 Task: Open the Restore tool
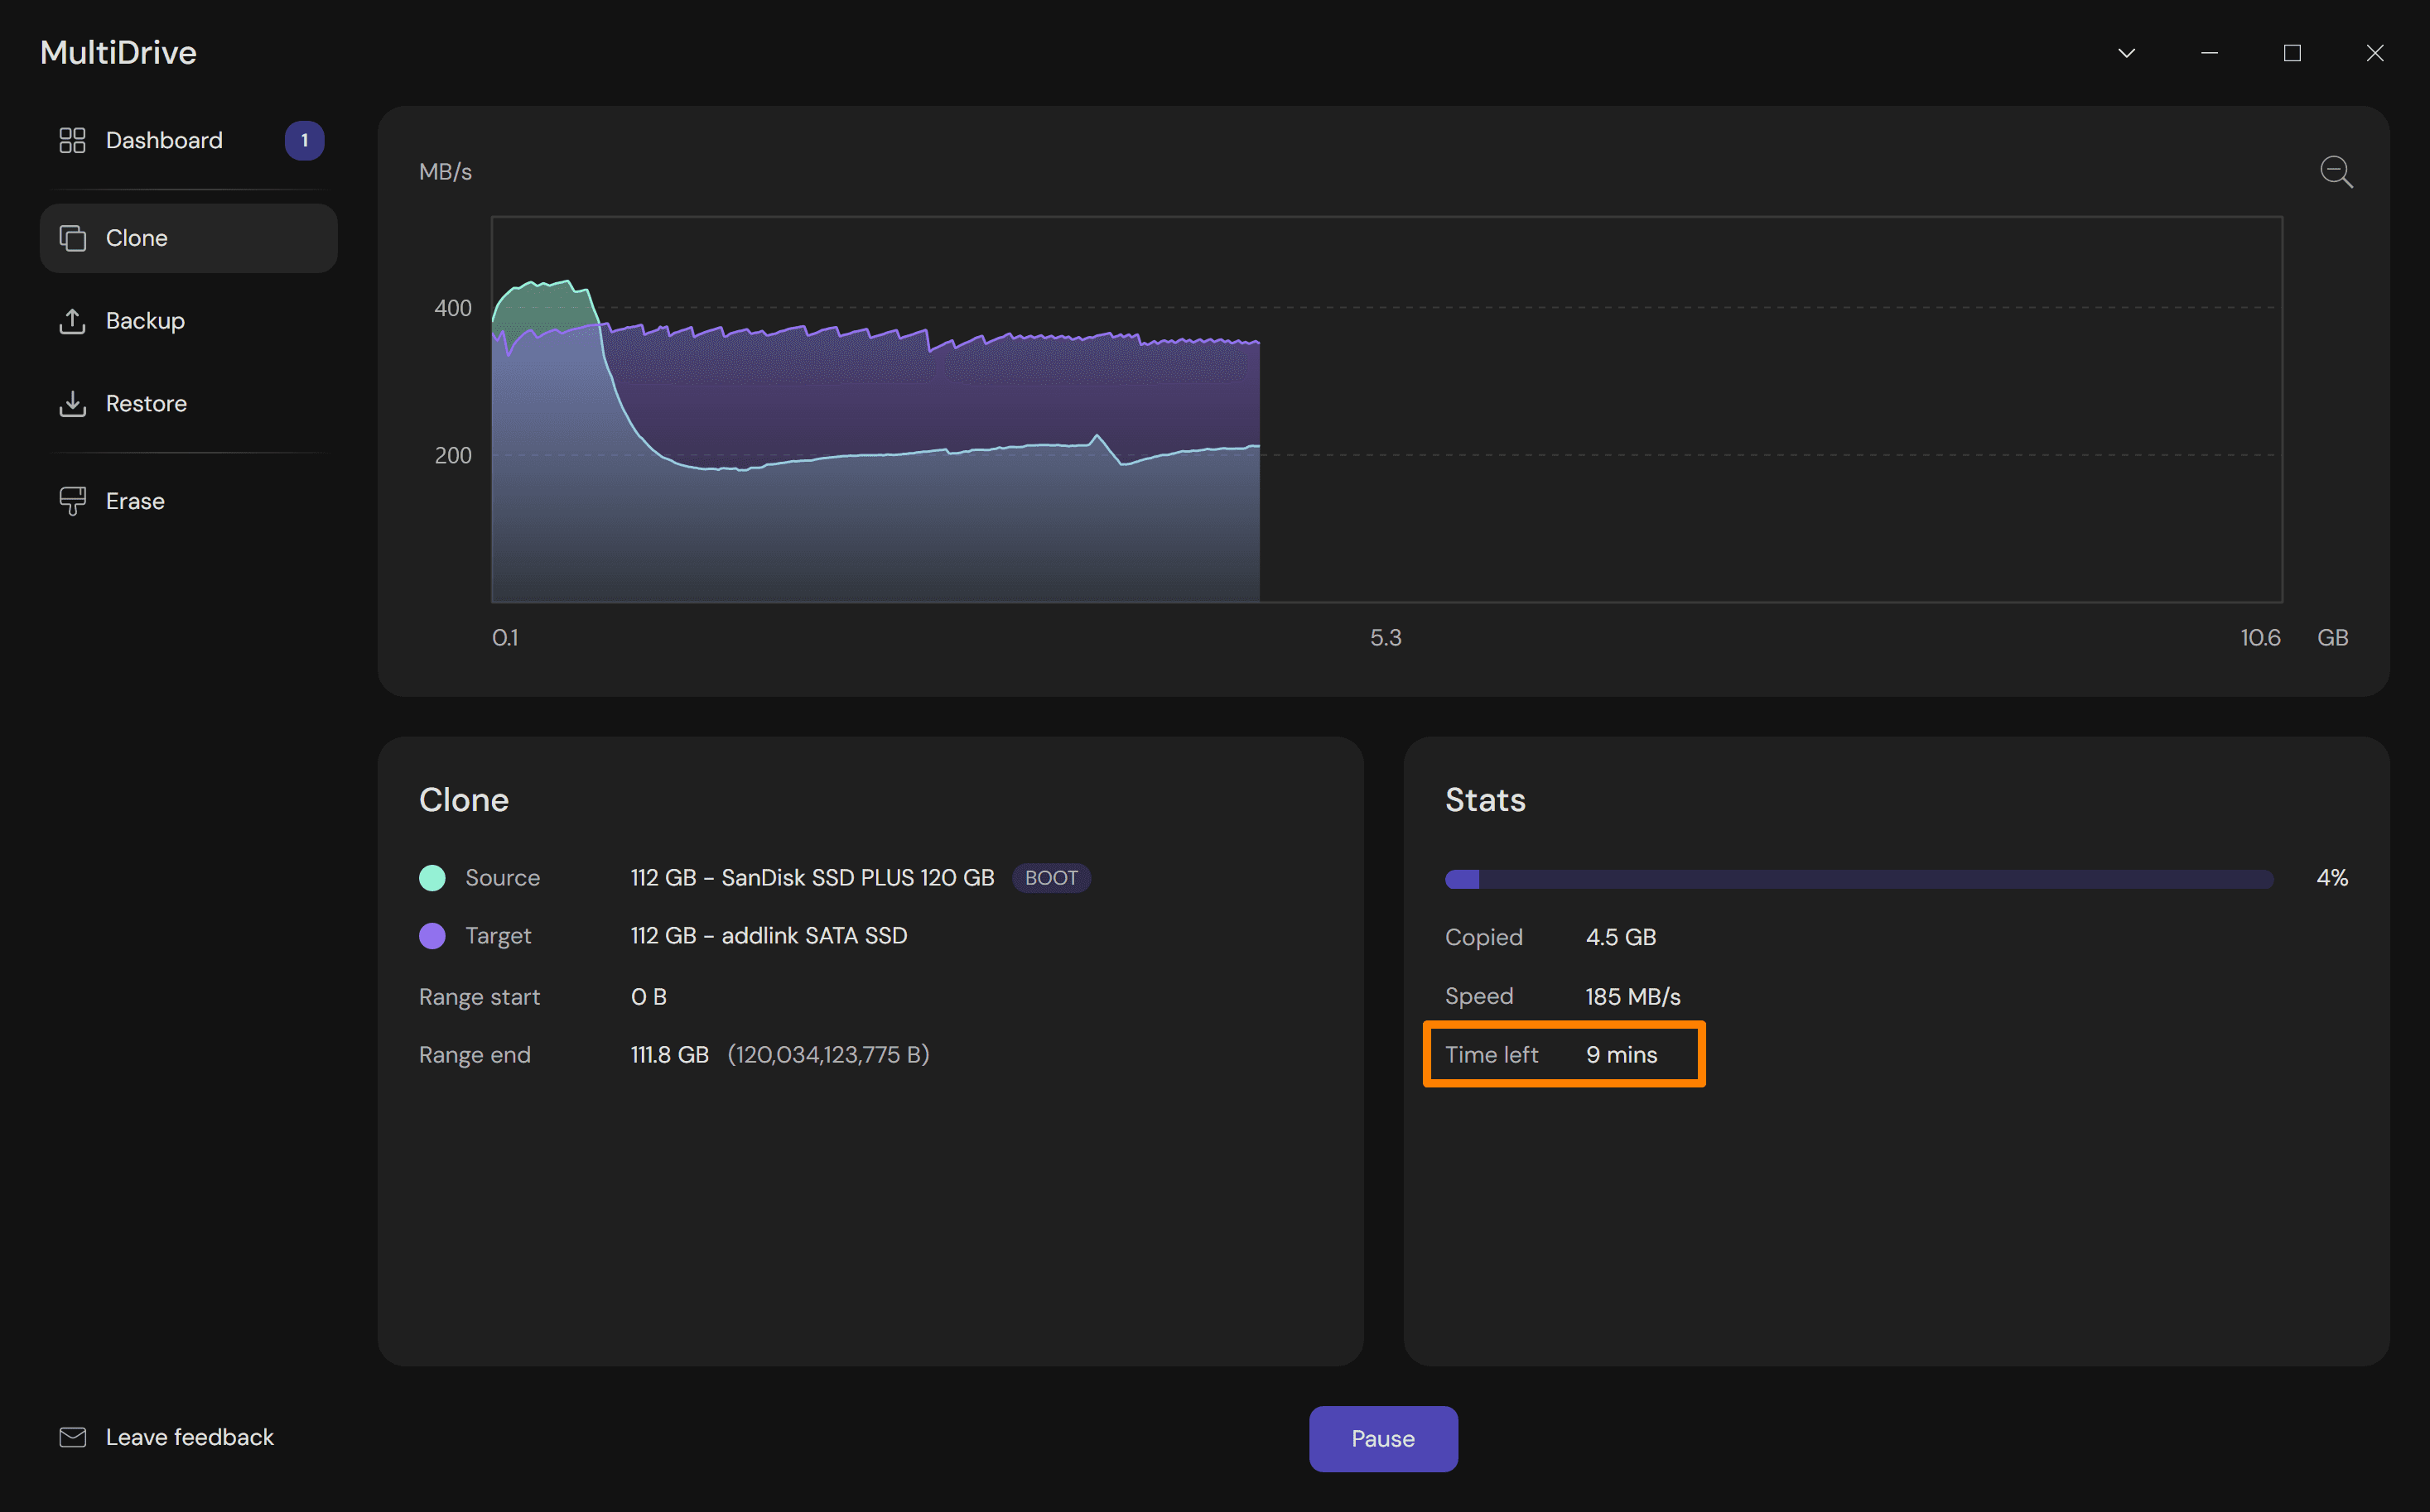click(x=146, y=403)
